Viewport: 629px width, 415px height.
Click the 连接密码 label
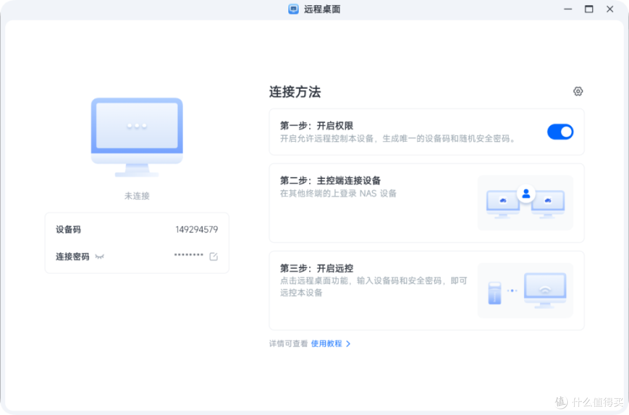click(x=72, y=256)
